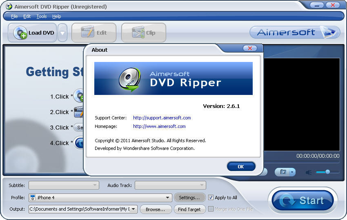Mute audio with the speaker icon
This screenshot has height=220, width=347.
pyautogui.click(x=309, y=172)
